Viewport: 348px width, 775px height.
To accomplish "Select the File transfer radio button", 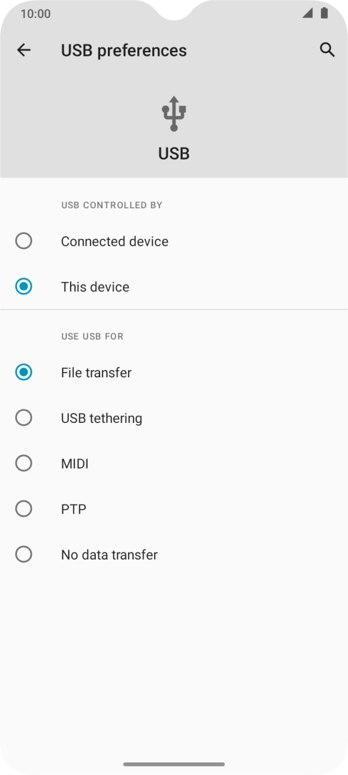I will tap(24, 373).
